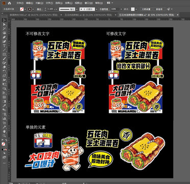Swap fill and stroke colors
This screenshot has height=184, width=190.
tap(6, 140)
